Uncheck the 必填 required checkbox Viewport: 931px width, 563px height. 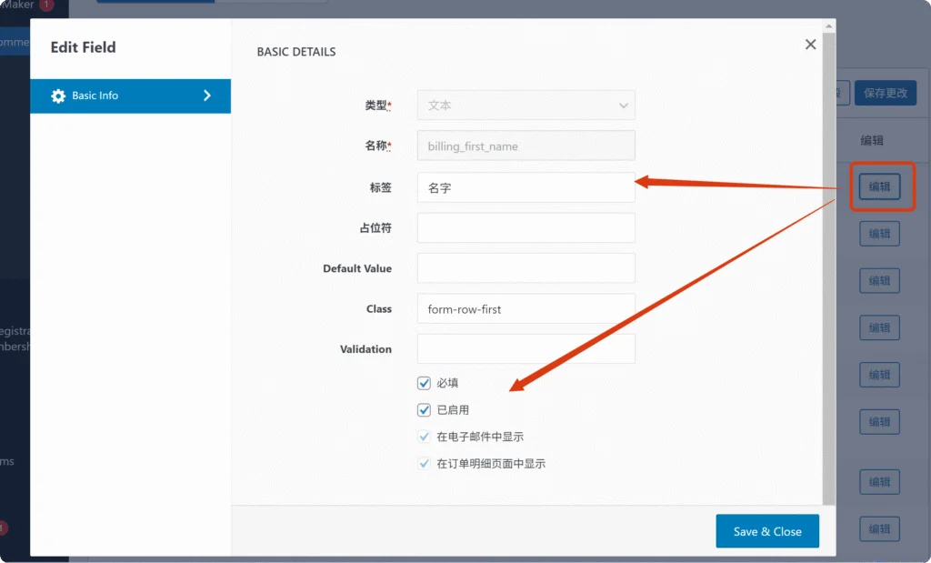click(424, 383)
